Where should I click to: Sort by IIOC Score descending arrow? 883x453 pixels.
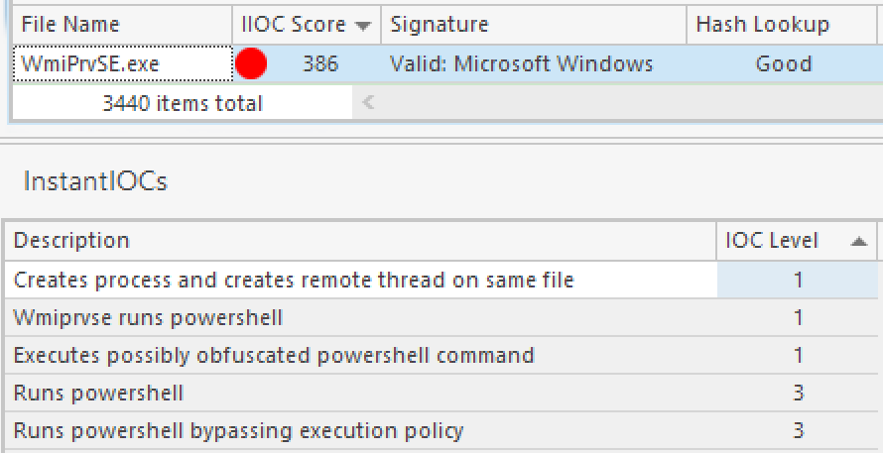coord(363,25)
